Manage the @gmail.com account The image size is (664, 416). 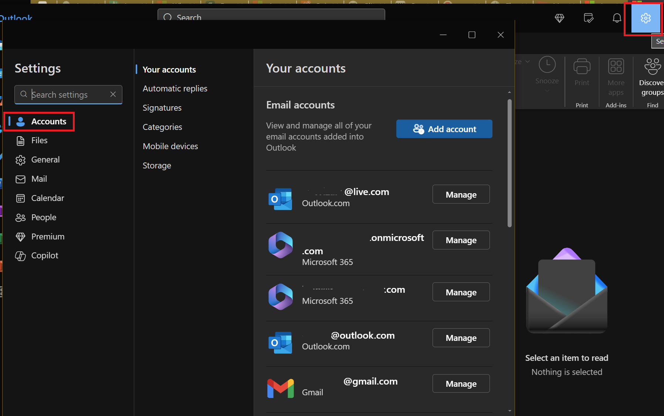[461, 384]
